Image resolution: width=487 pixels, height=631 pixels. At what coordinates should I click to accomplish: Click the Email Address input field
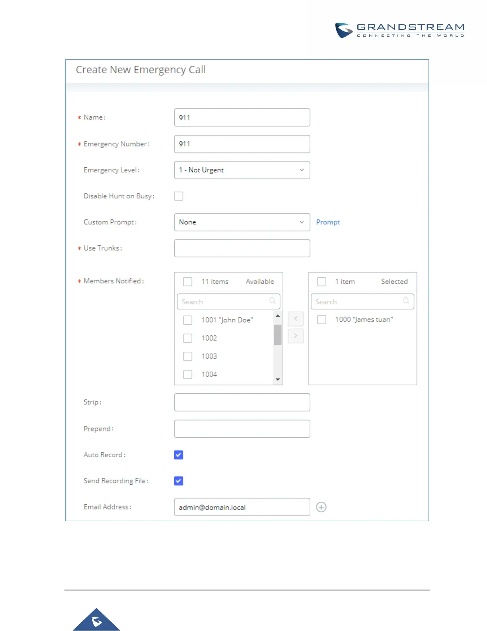pyautogui.click(x=242, y=507)
